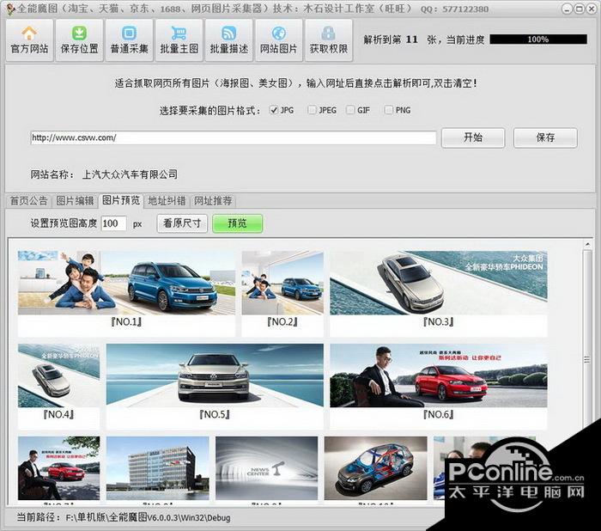Select the 普通采集 toolbar icon
The height and width of the screenshot is (531, 601).
coord(129,40)
